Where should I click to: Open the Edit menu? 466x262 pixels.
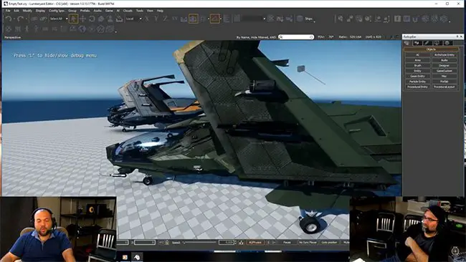click(16, 11)
